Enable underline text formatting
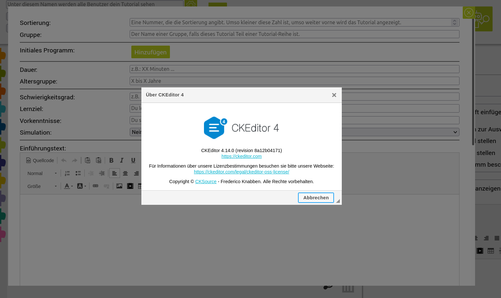The height and width of the screenshot is (298, 501). tap(133, 160)
